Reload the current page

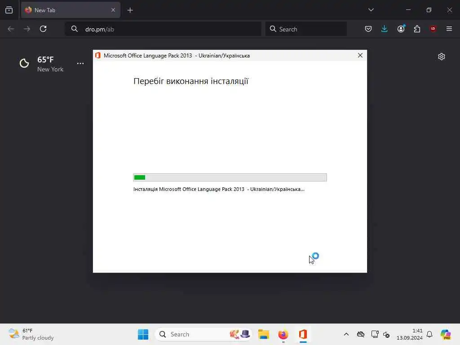43,29
